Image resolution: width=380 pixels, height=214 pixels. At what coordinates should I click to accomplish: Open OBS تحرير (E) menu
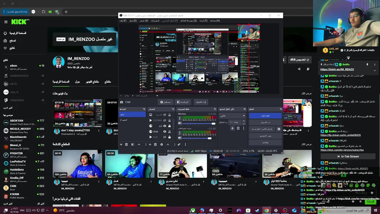click(x=133, y=21)
